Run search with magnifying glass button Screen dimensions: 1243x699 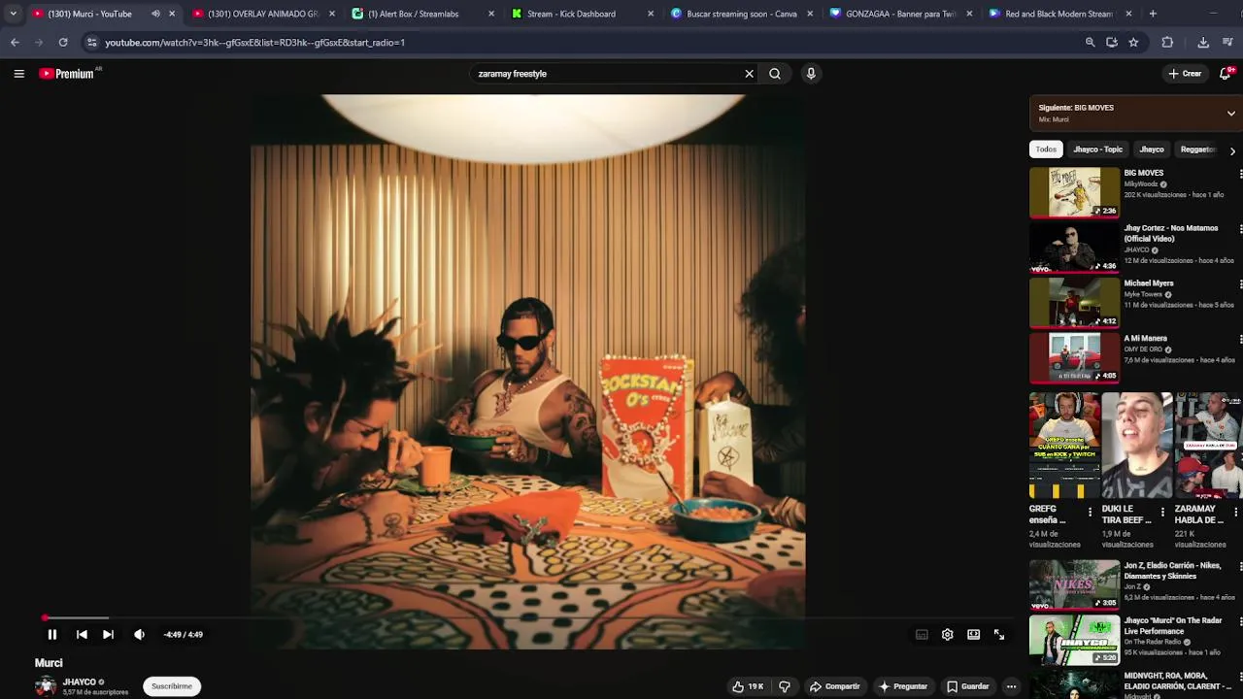[775, 74]
